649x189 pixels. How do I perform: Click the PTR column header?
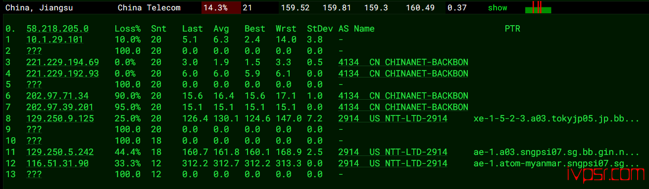512,29
